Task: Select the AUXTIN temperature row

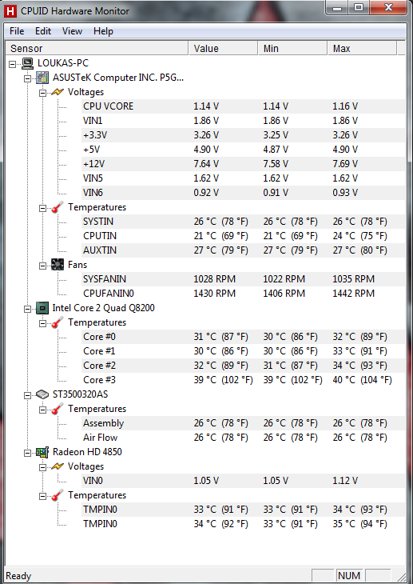Action: coord(243,250)
